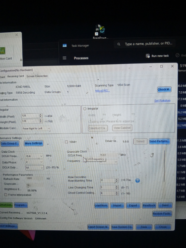Open the Set Rotation link
The height and width of the screenshot is (248, 186).
[x=162, y=101]
